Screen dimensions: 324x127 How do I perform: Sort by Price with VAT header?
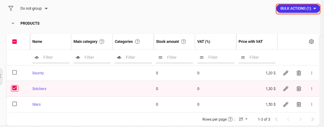(251, 42)
